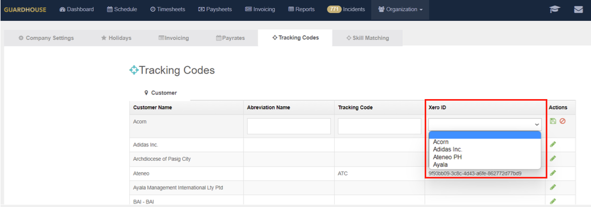Cancel editing with the red ban icon
Screen dimensions: 591x207
coord(562,121)
